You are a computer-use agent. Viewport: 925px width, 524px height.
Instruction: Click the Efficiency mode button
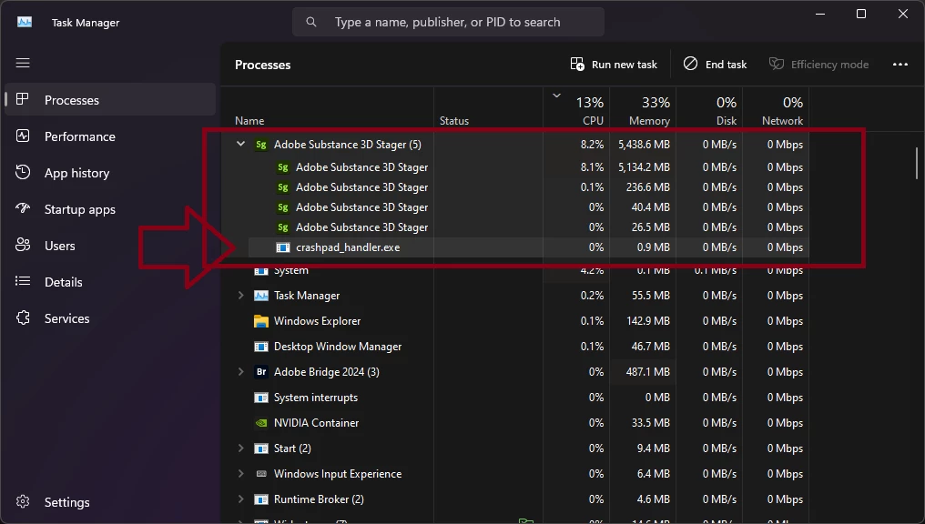[818, 65]
